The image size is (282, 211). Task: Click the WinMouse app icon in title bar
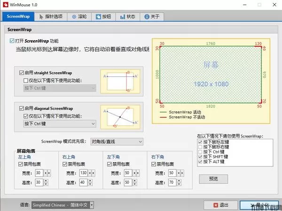[6, 5]
